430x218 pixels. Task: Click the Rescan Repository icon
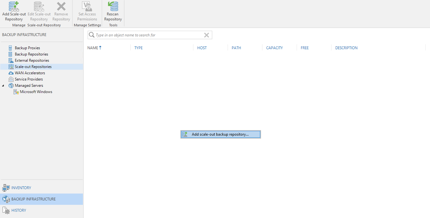[113, 7]
